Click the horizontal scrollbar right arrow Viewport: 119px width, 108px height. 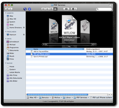[112, 95]
